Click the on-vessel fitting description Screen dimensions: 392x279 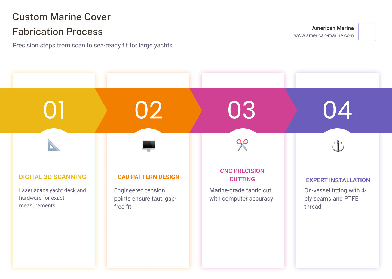click(x=335, y=198)
